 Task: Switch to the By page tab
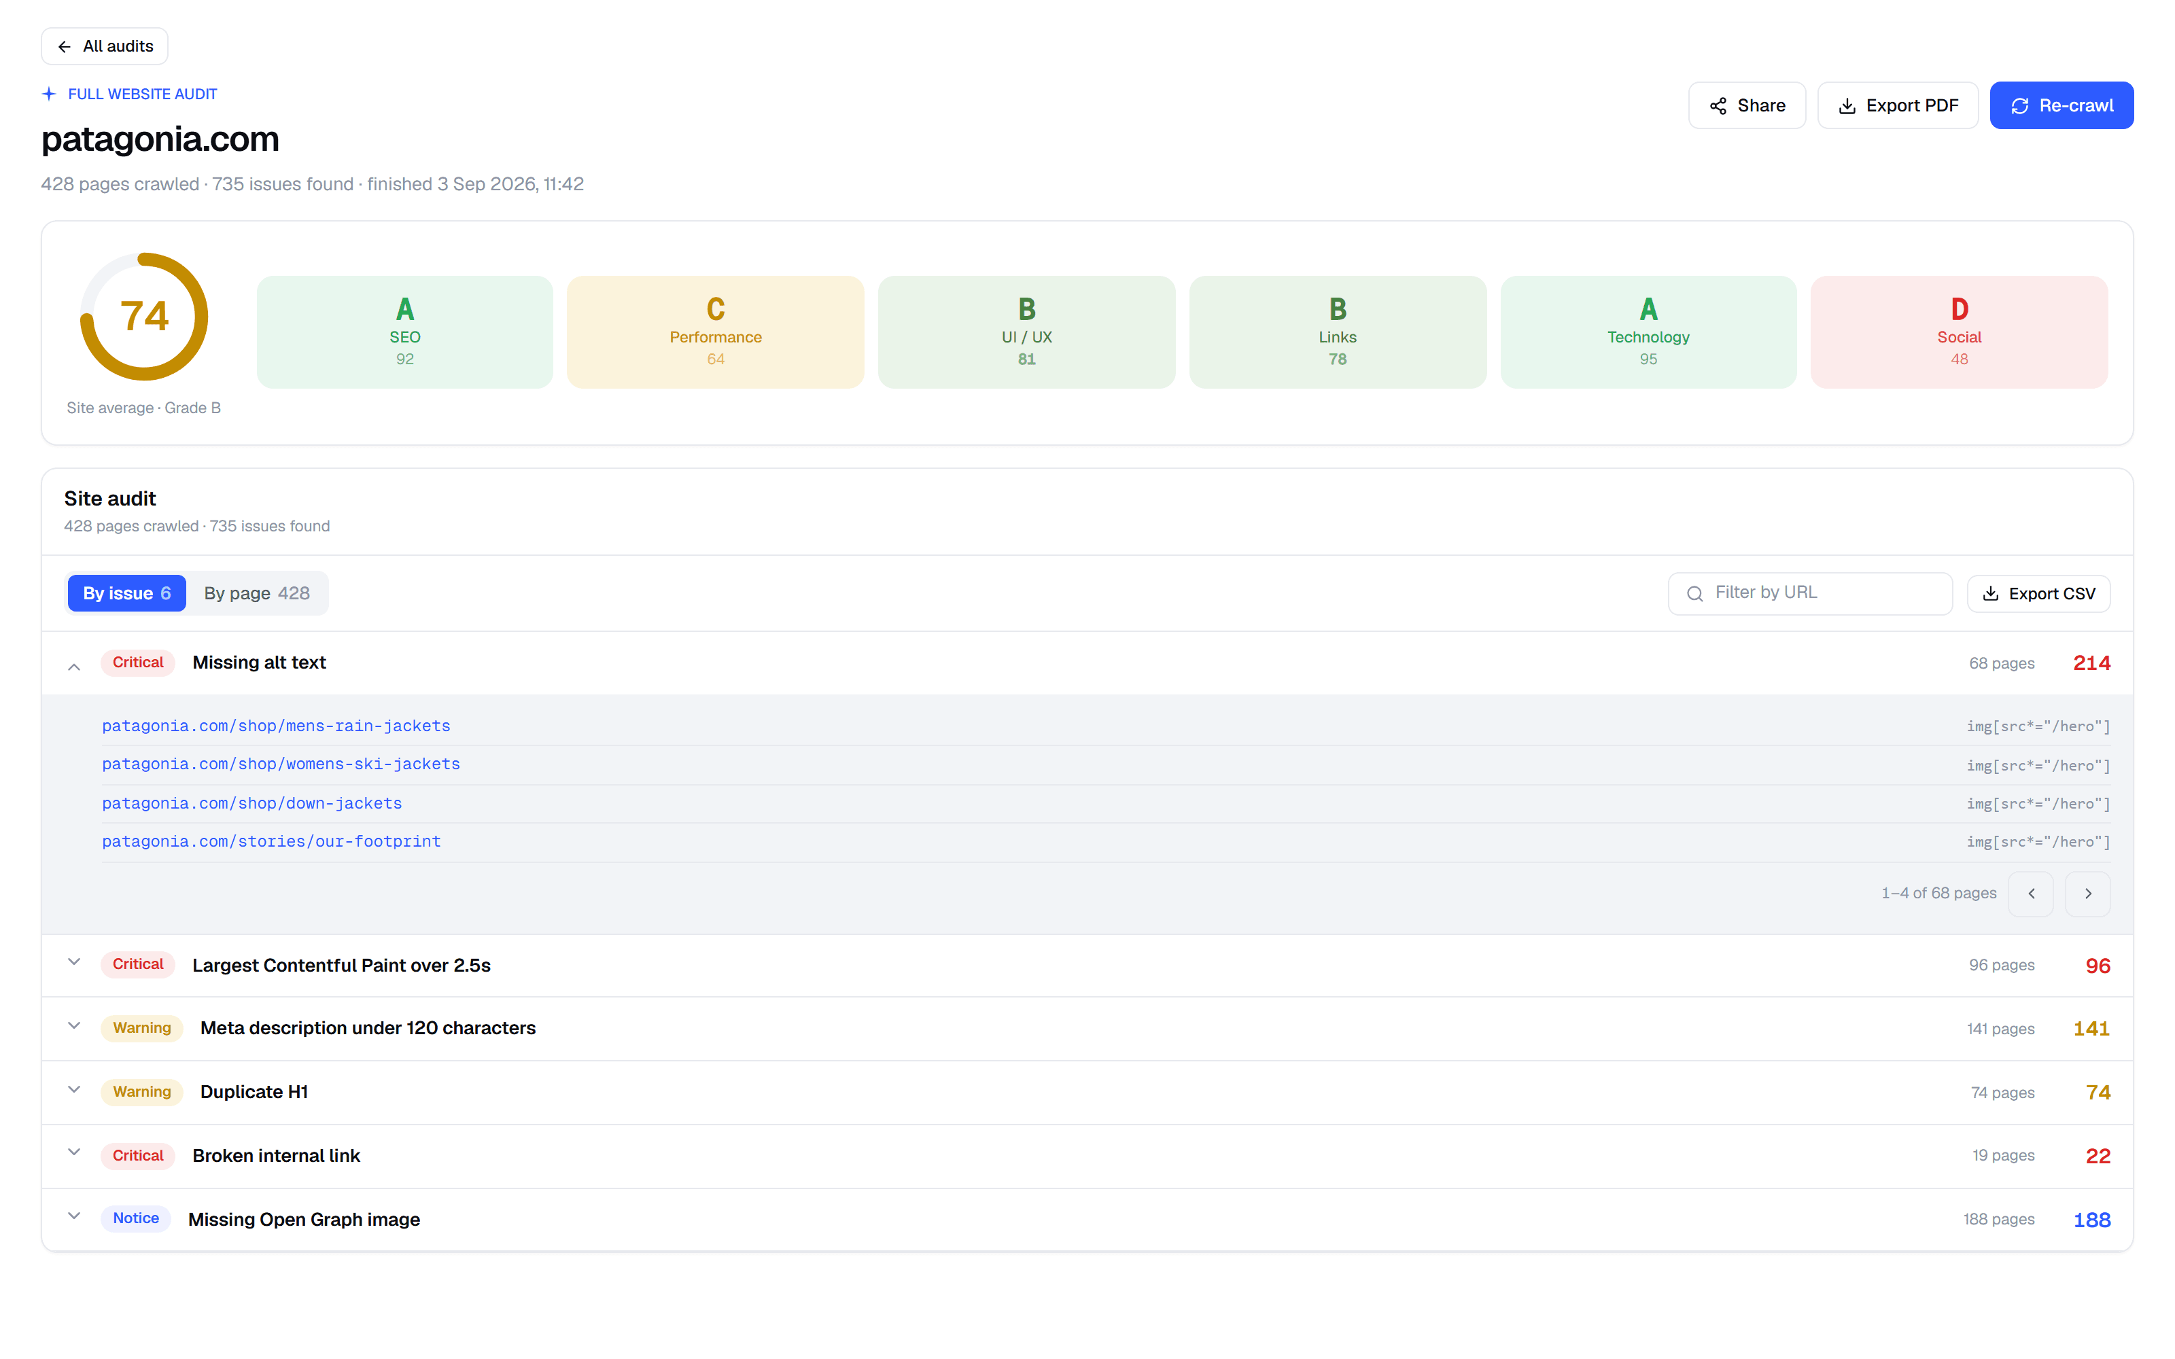point(257,593)
